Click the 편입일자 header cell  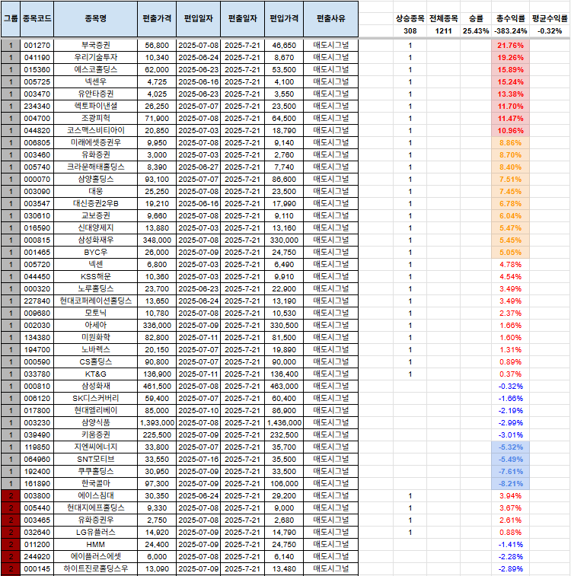pos(199,19)
